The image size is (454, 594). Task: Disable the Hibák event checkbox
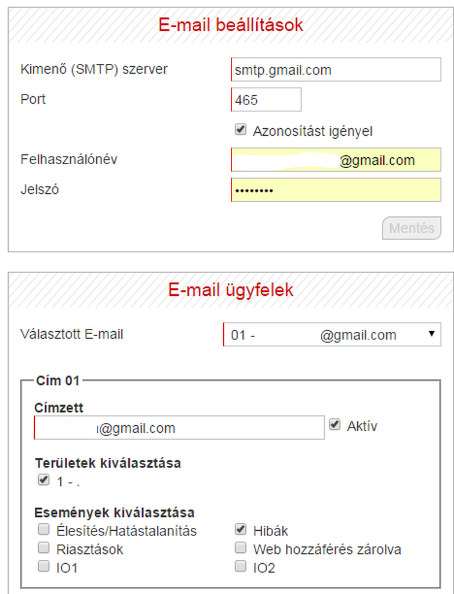pos(241,530)
